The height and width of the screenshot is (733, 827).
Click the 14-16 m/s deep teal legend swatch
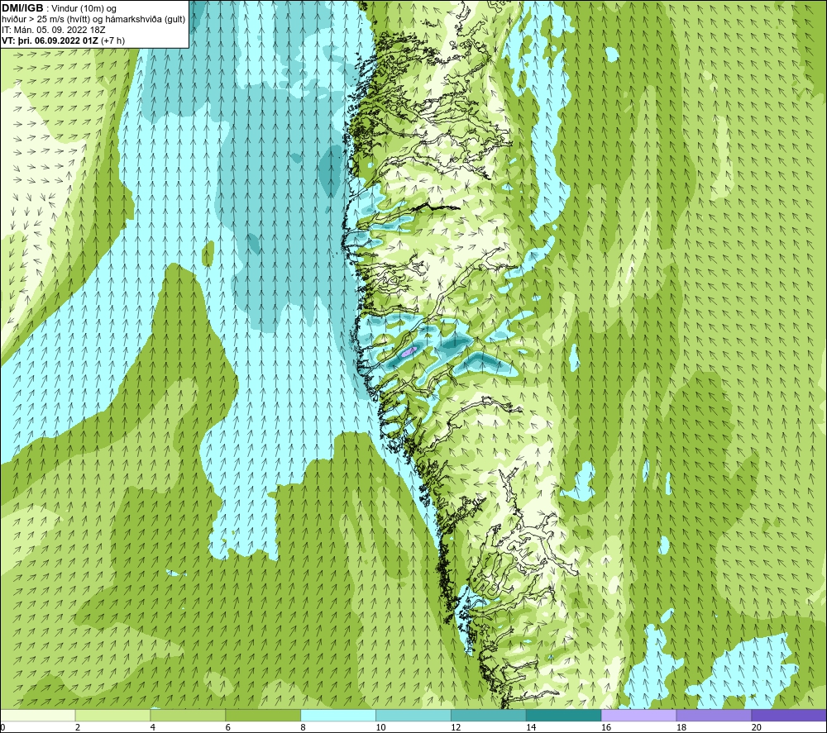pos(564,716)
